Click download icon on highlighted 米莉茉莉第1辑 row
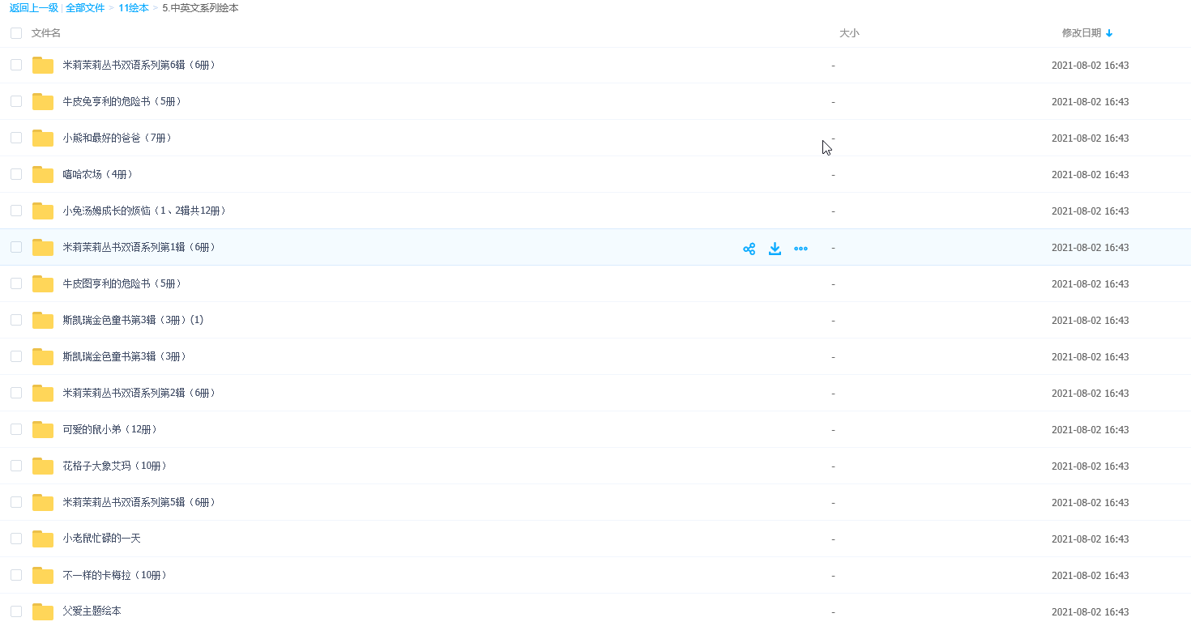1191x626 pixels. click(775, 249)
